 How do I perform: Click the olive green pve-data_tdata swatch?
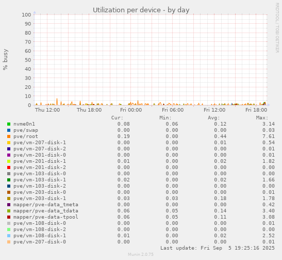tap(9, 211)
